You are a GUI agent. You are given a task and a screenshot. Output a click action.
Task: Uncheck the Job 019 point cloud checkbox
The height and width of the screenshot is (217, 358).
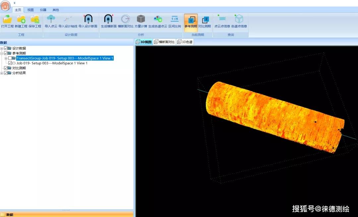pos(10,63)
